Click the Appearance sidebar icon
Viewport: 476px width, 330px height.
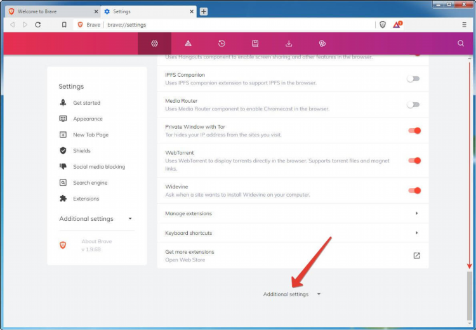pyautogui.click(x=63, y=119)
